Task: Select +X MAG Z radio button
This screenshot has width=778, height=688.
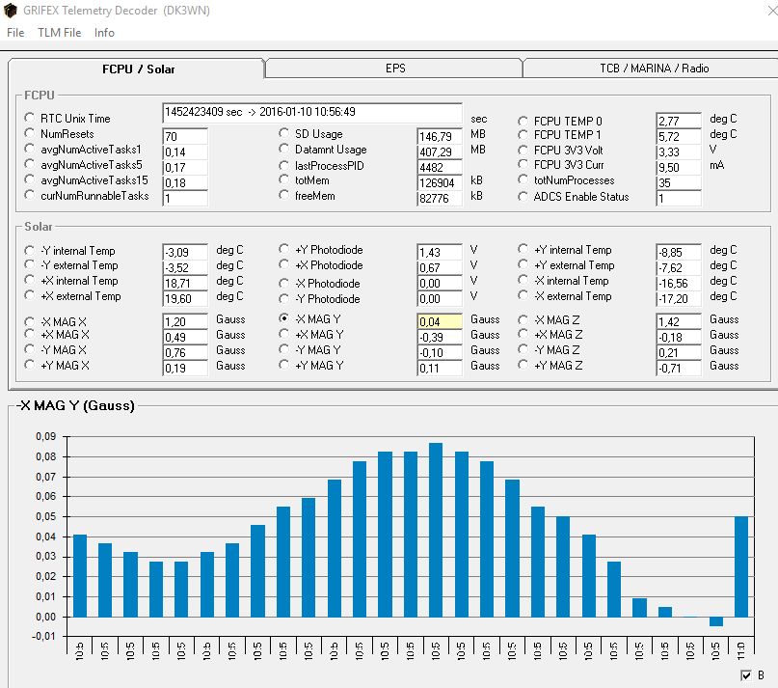Action: (x=523, y=334)
